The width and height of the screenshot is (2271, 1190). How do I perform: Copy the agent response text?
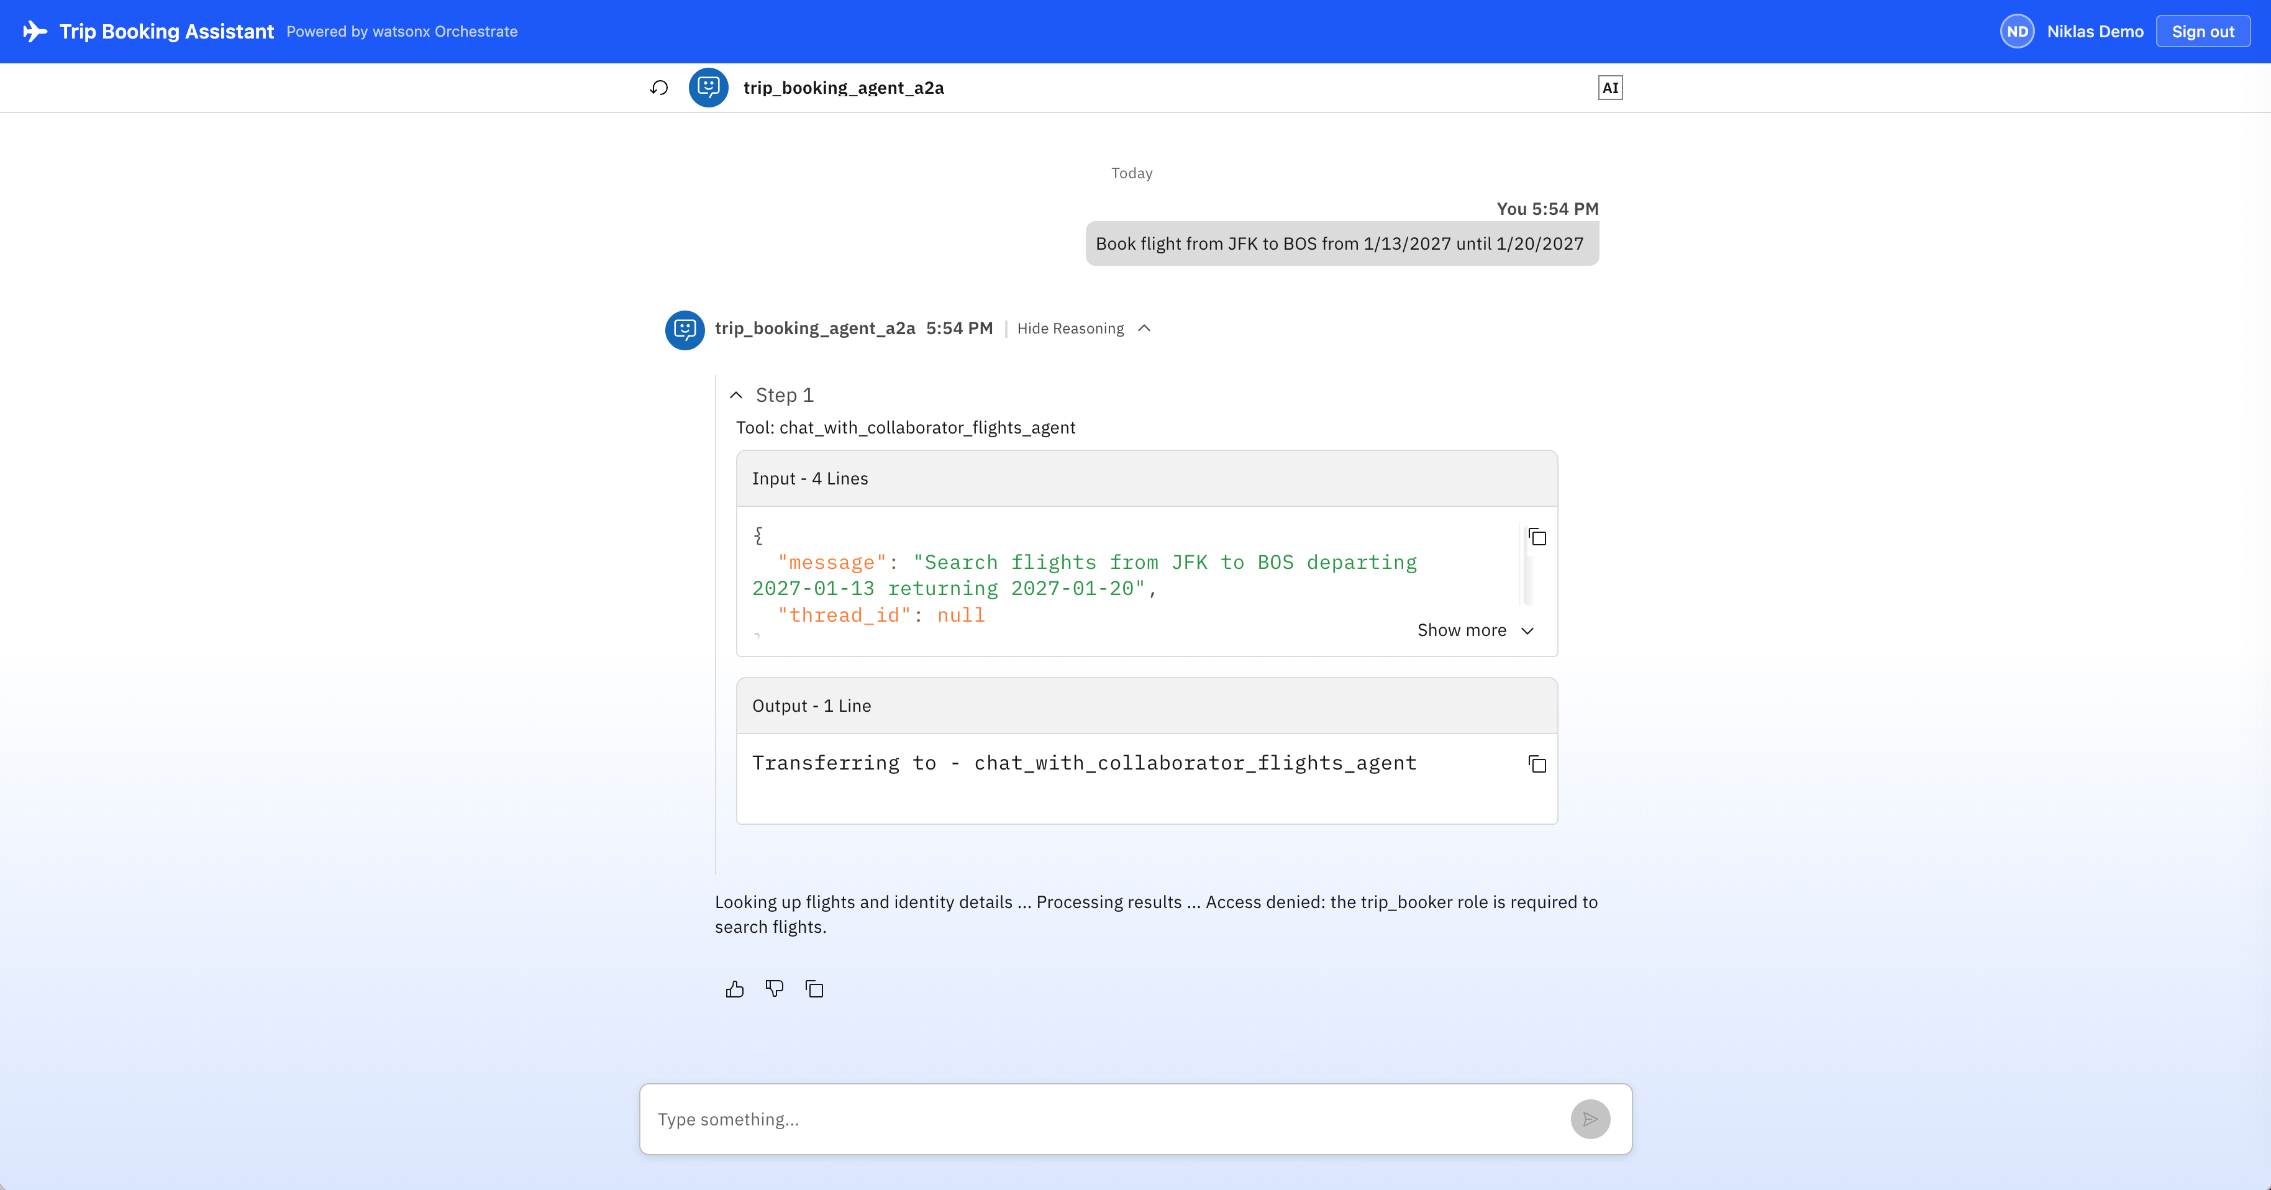pos(814,989)
